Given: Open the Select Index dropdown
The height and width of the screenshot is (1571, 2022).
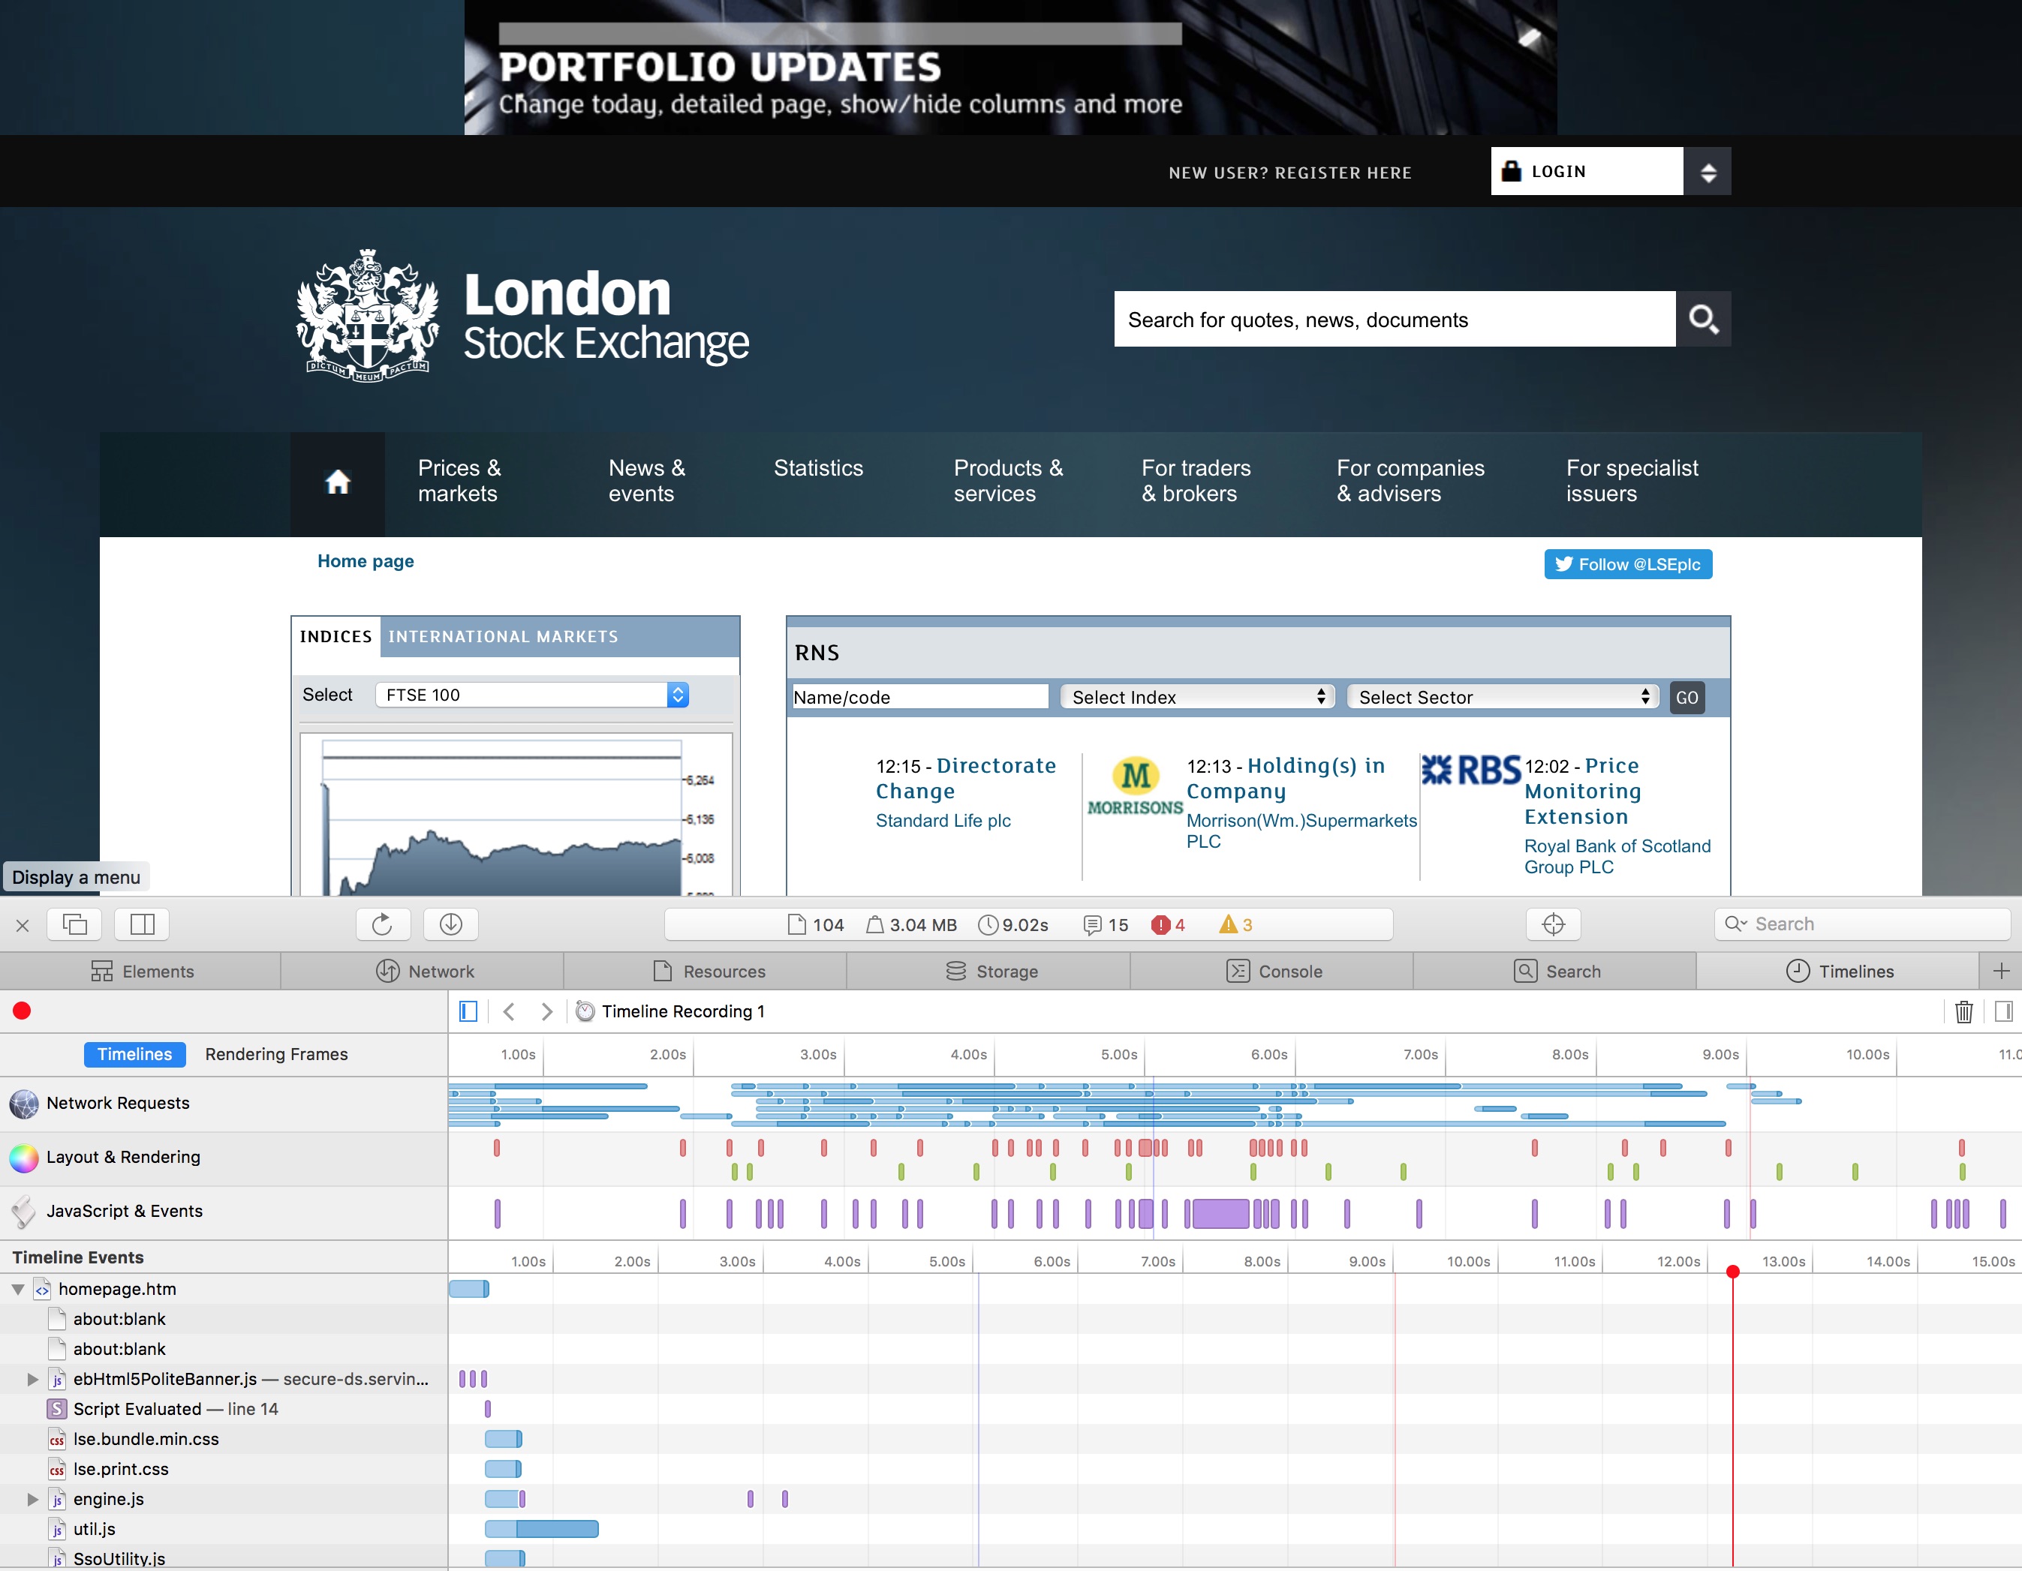Looking at the screenshot, I should [1198, 698].
